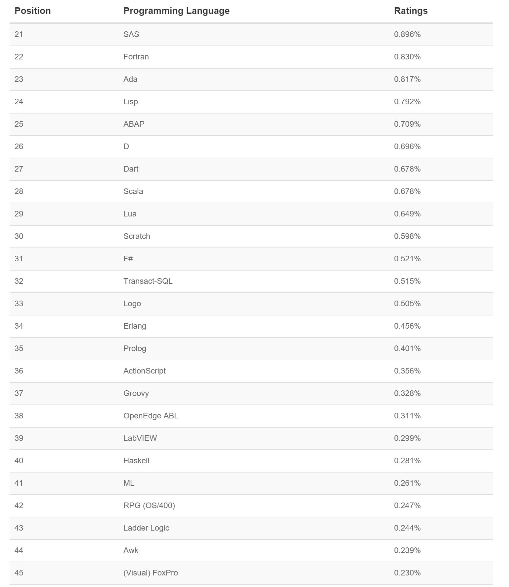Click the Programming Language column header
The image size is (509, 587).
pyautogui.click(x=176, y=11)
